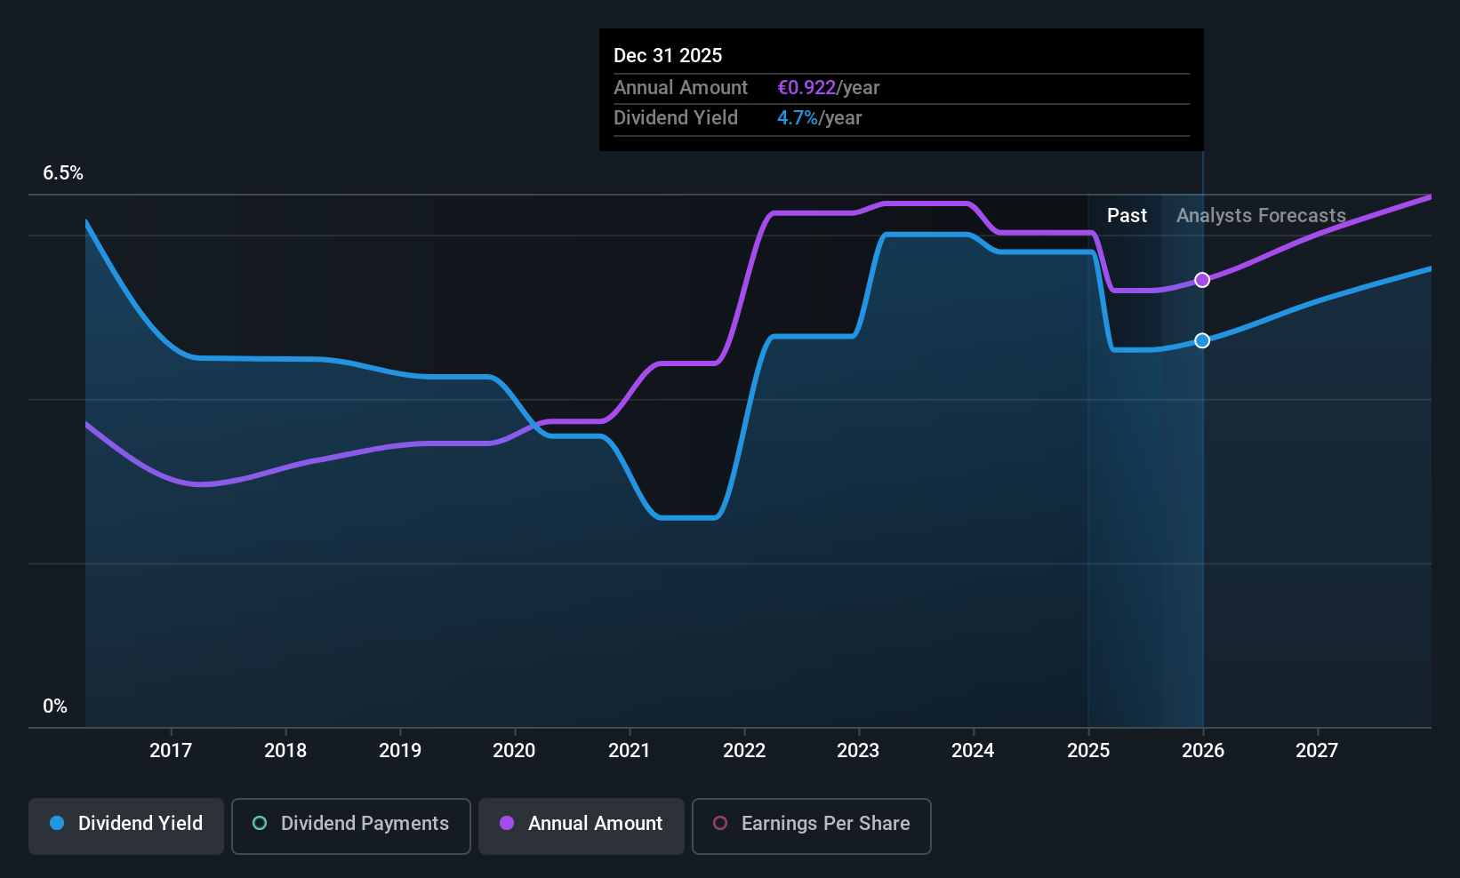Click the blue Dividend Yield legend dot

point(57,824)
